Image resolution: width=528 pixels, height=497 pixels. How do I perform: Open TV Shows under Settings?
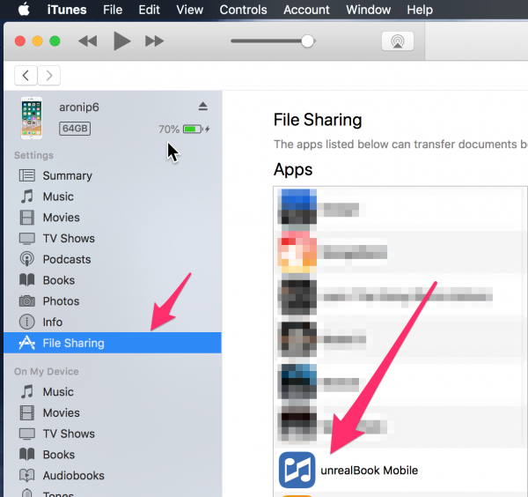click(x=113, y=239)
